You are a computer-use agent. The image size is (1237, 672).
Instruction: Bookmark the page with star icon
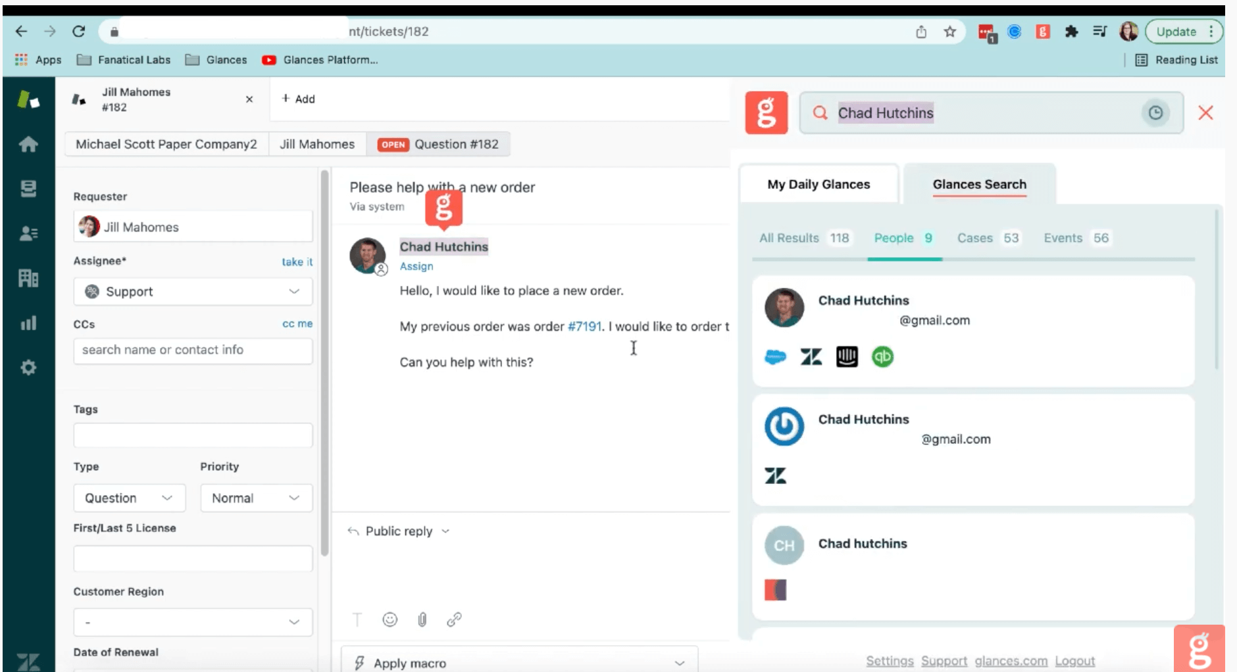tap(949, 32)
